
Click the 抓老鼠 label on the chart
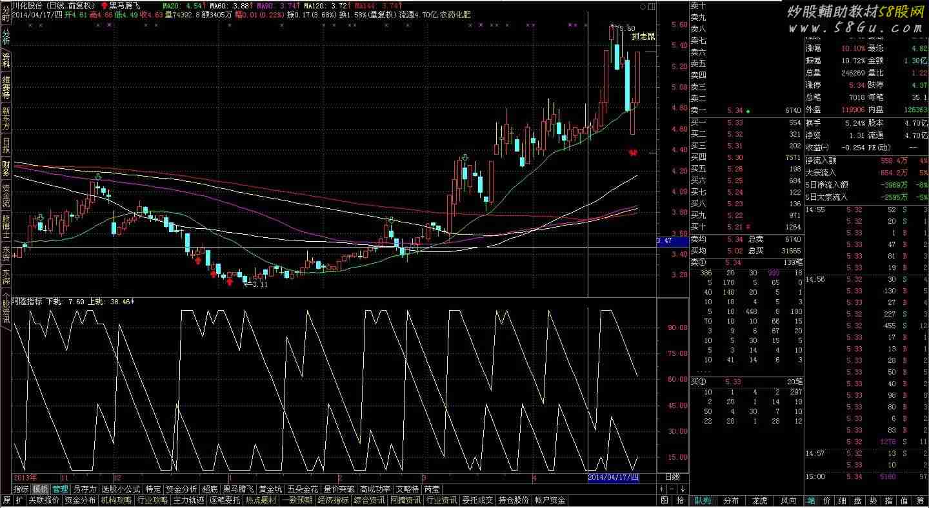click(644, 36)
